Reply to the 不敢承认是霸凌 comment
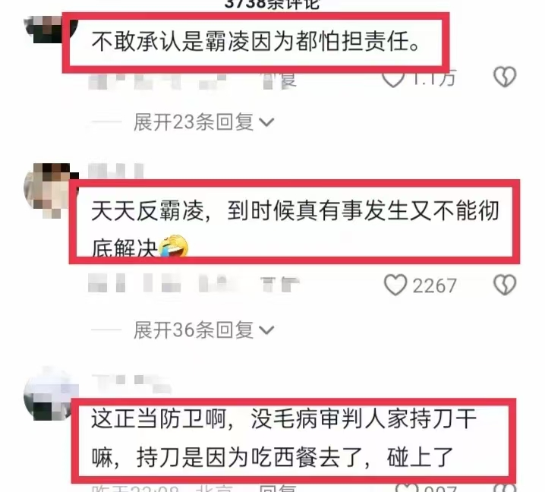The height and width of the screenshot is (492, 545). (x=280, y=80)
